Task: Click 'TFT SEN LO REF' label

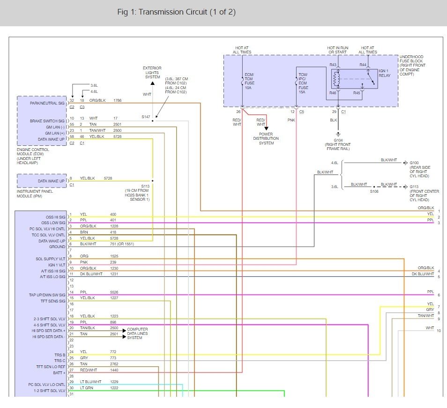Action: point(51,367)
